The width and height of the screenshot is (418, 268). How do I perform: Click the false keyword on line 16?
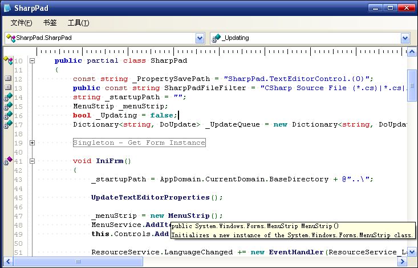[x=162, y=115]
